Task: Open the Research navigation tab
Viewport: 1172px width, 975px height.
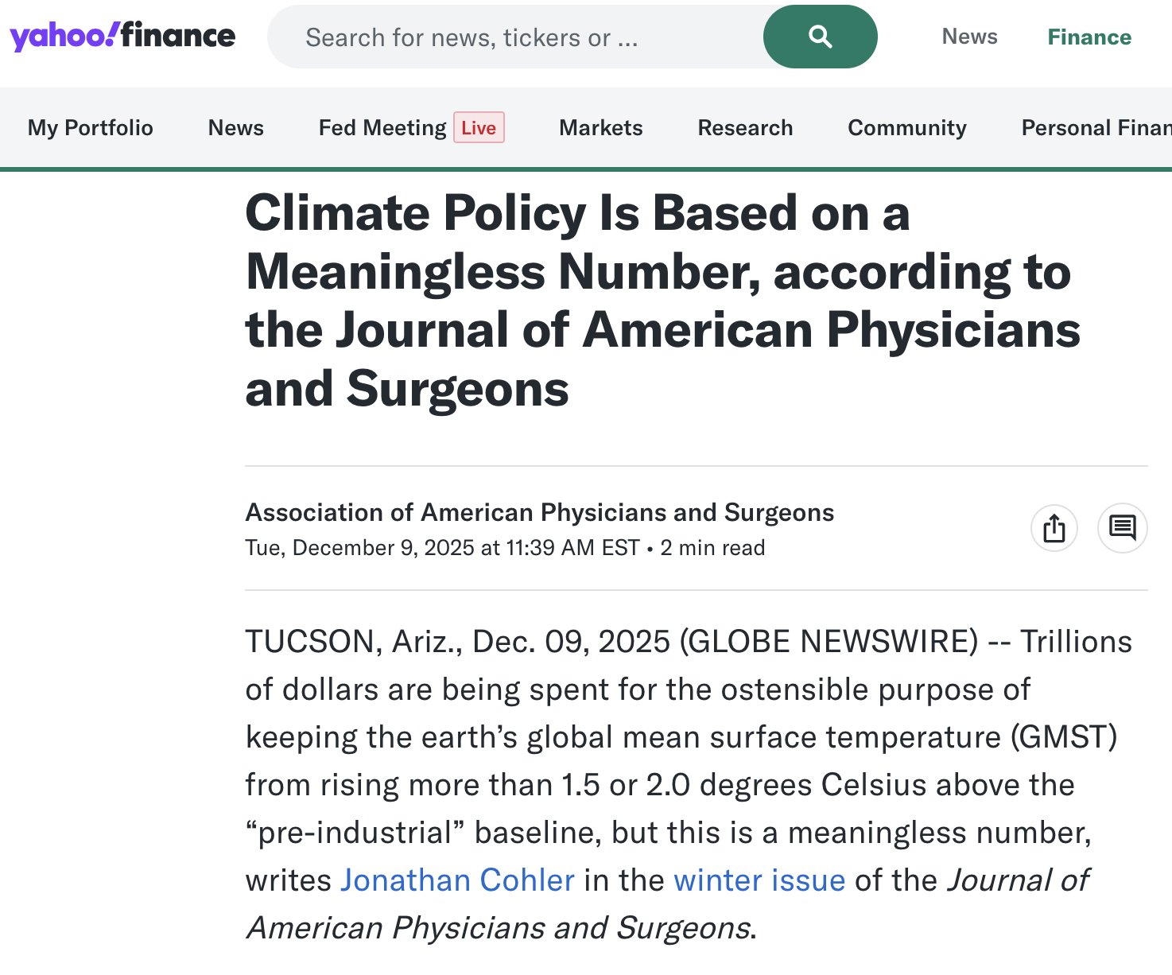Action: (x=745, y=128)
